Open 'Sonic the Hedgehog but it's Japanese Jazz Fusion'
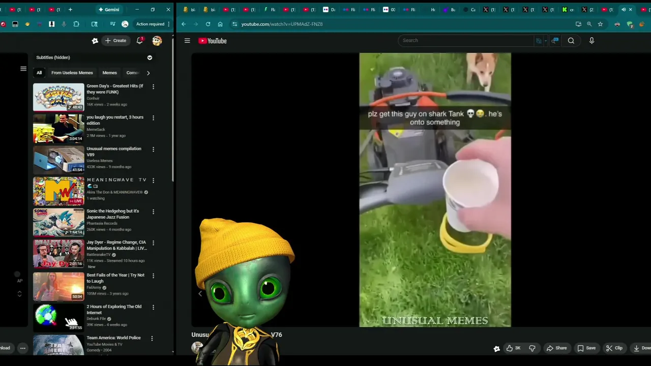Screen dimensions: 651x366 112,214
